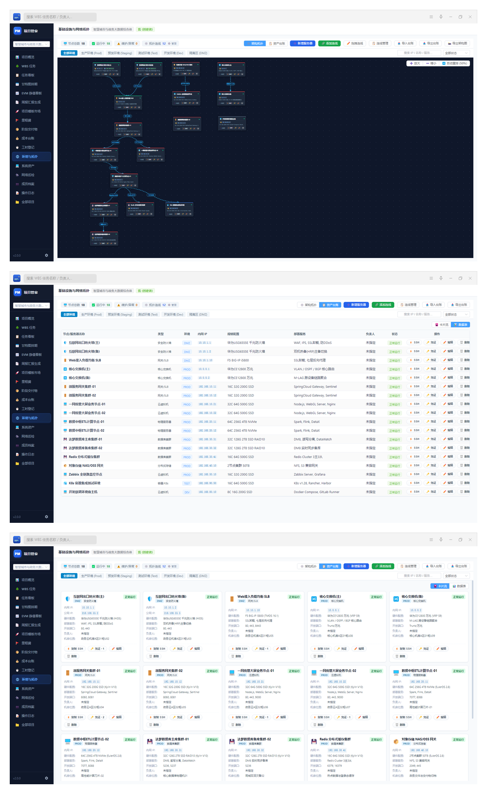Select the 生产环境 (Prod) tab in the topology window
Screen dimensions: 487x794
point(92,53)
